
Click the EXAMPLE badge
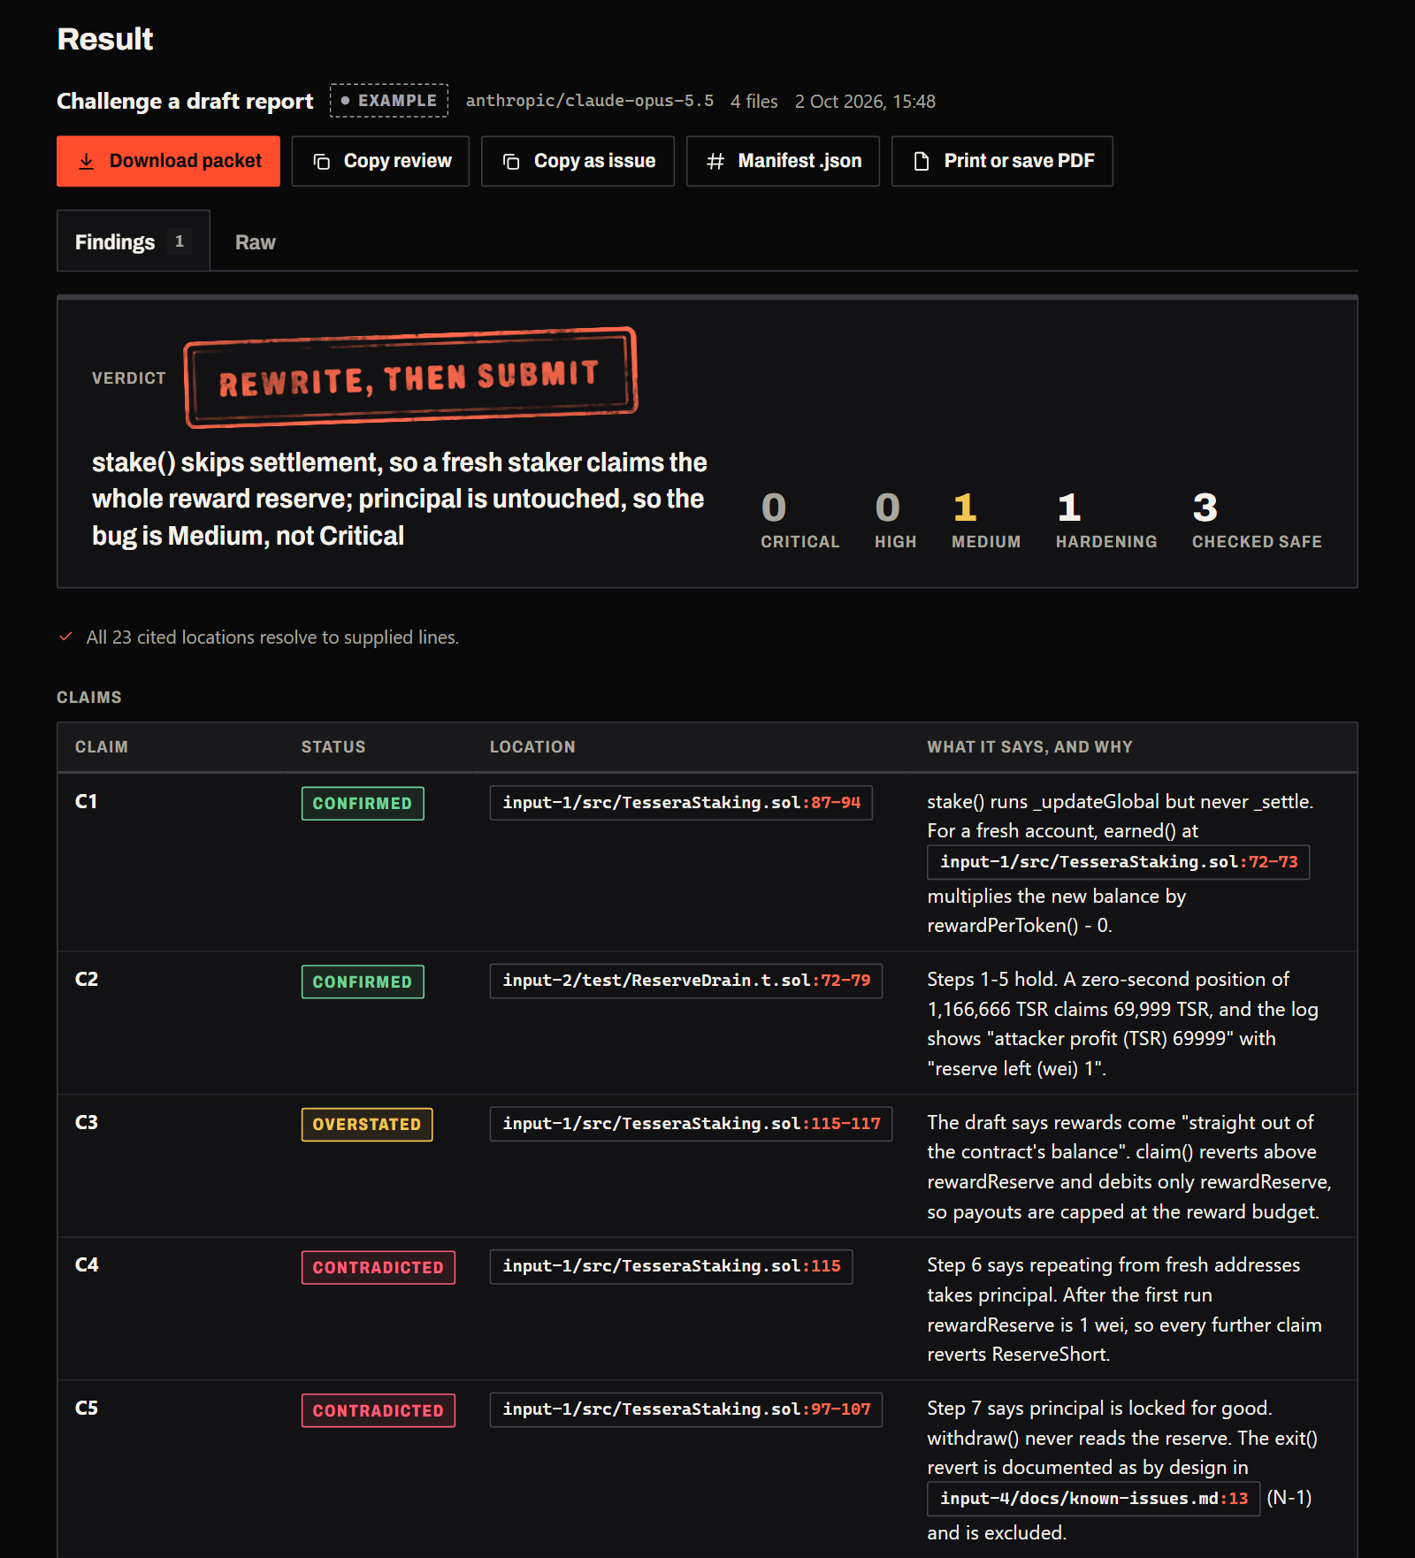(x=389, y=101)
